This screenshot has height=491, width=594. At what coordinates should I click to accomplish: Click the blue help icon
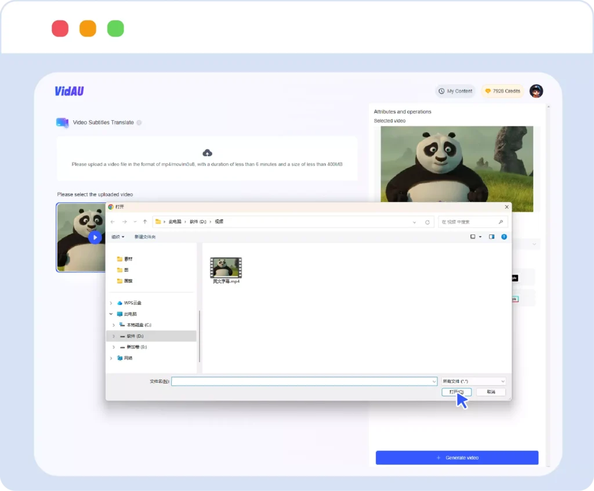point(504,237)
